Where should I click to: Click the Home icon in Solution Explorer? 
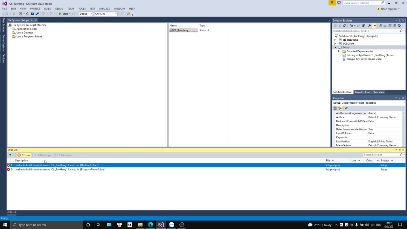[x=345, y=26]
